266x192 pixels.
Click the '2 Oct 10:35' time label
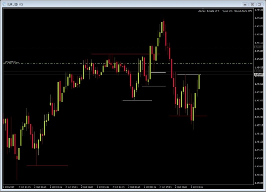point(197,187)
